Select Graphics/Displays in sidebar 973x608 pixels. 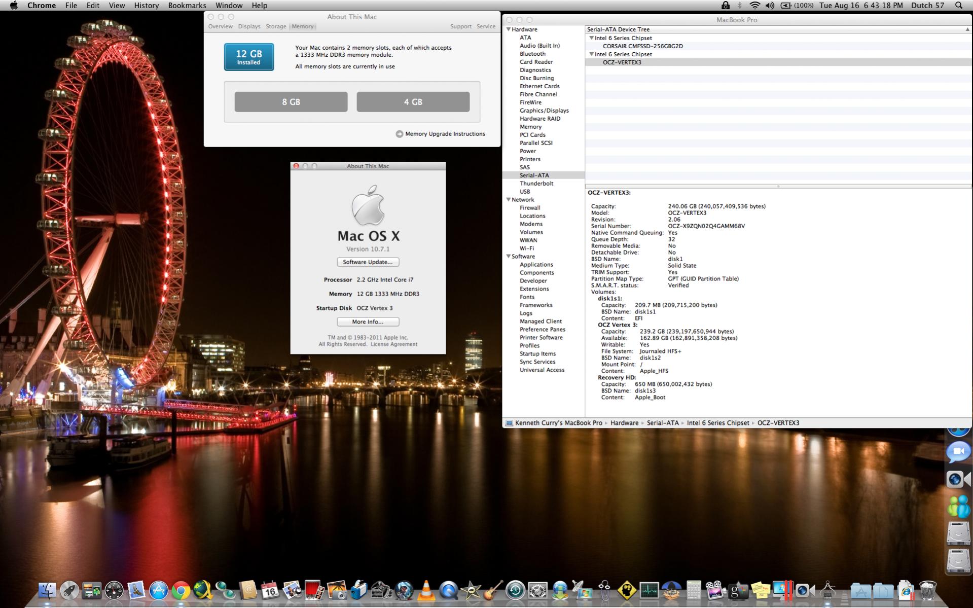click(x=544, y=111)
